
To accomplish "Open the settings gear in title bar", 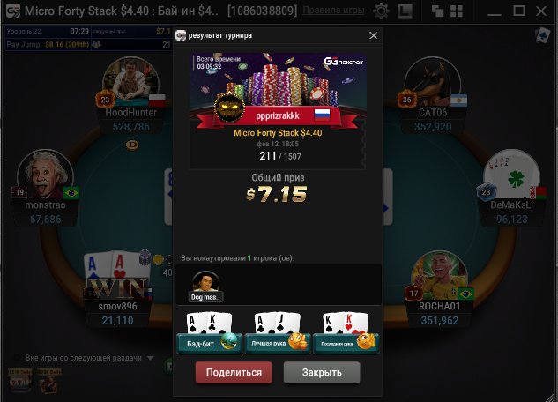I will click(381, 11).
